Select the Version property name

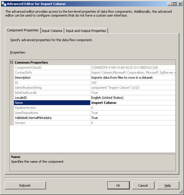point(20,123)
